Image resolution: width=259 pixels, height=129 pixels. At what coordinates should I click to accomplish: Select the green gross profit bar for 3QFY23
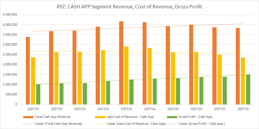(85, 94)
